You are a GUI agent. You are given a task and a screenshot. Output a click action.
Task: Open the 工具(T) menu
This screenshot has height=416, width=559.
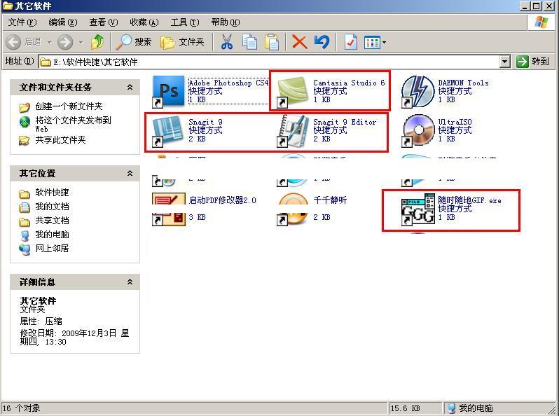[x=185, y=22]
